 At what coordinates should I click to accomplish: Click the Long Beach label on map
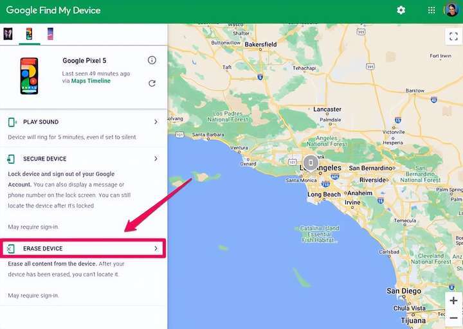[324, 195]
